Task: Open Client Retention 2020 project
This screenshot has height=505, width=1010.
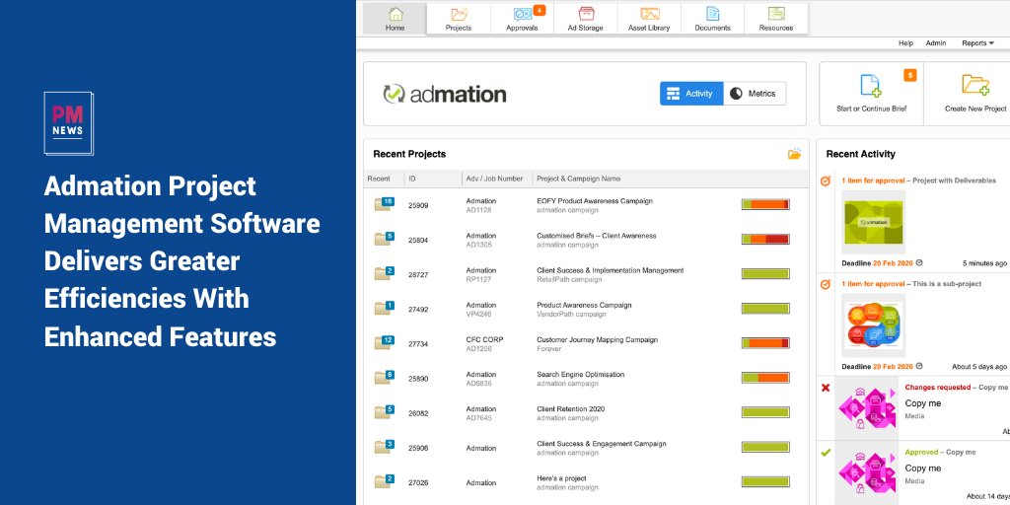Action: pyautogui.click(x=571, y=409)
